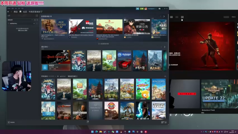This screenshot has width=238, height=134.
Task: Click third view icon in background window
Action: (182, 17)
